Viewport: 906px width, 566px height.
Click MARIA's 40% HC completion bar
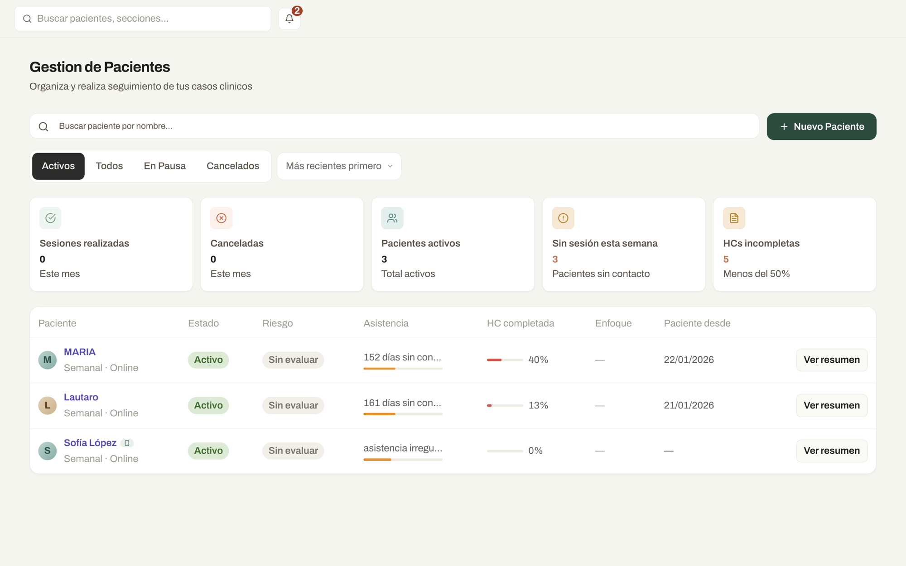tap(505, 360)
